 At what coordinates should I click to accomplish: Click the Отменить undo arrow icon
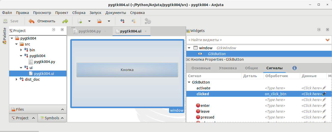[32, 21]
